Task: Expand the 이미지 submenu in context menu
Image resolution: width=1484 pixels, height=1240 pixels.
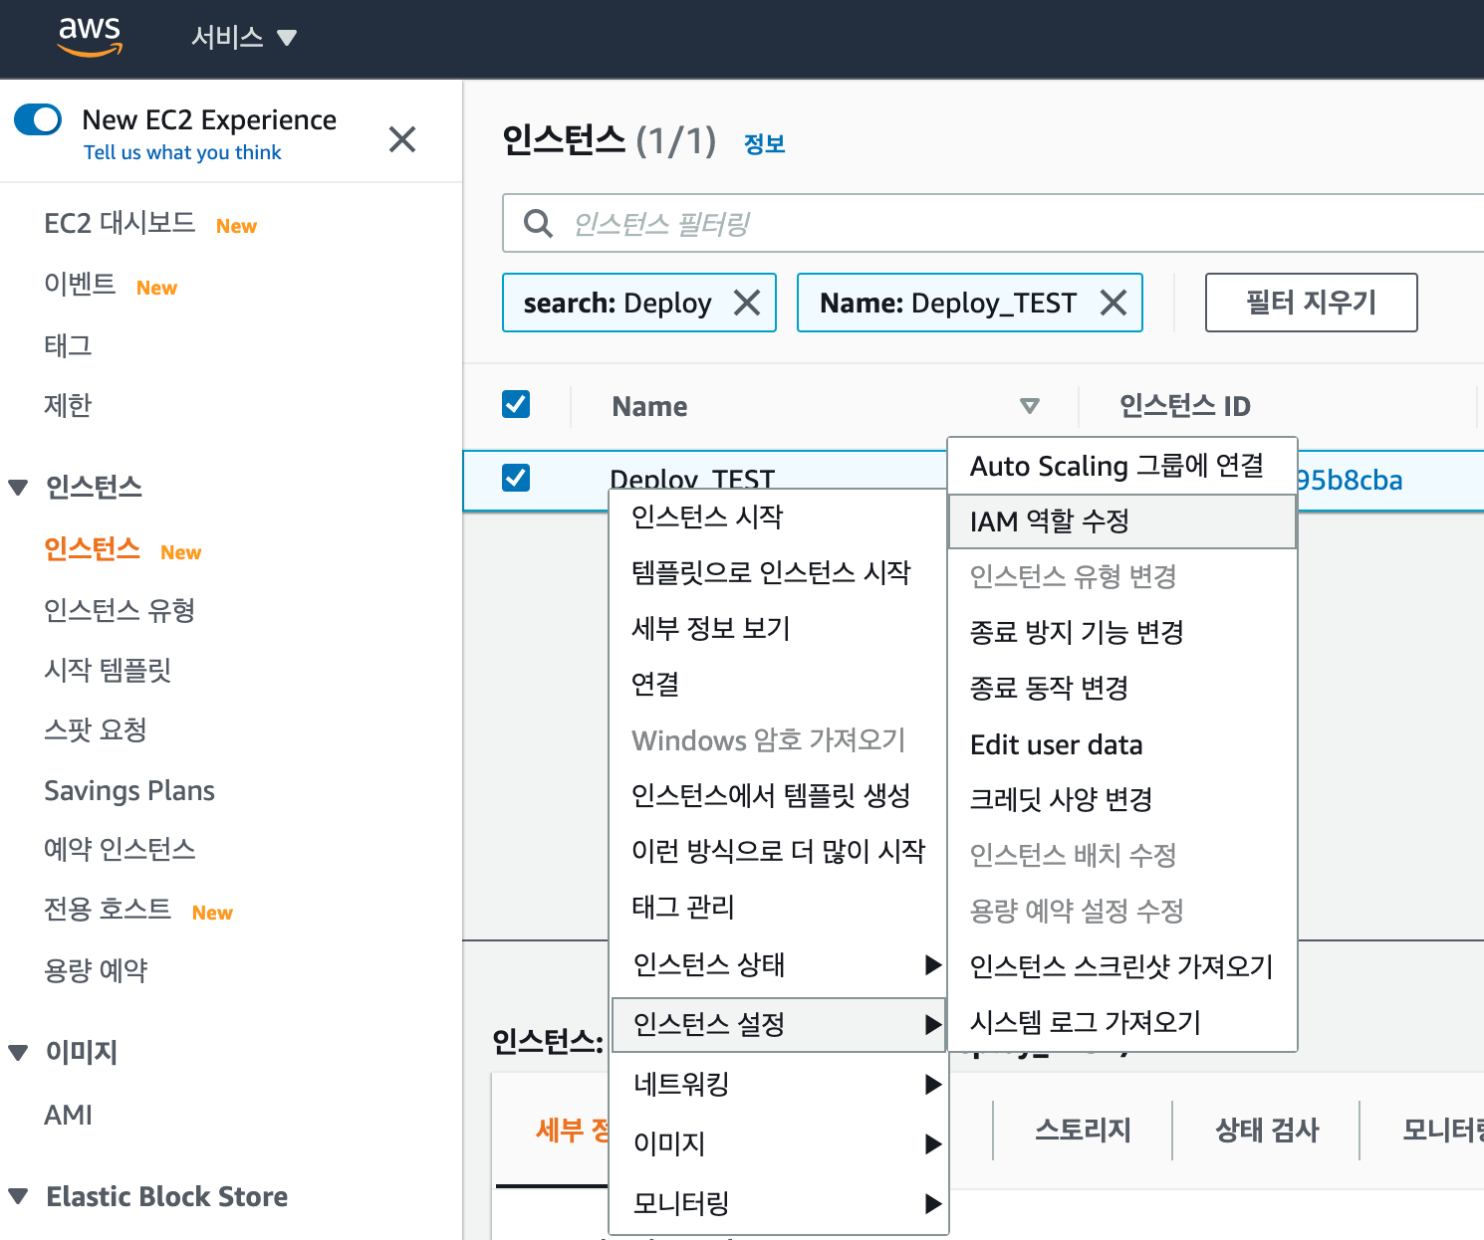Action: point(778,1143)
